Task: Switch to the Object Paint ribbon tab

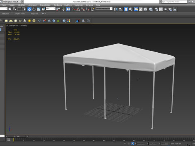Action: pyautogui.click(x=20, y=14)
